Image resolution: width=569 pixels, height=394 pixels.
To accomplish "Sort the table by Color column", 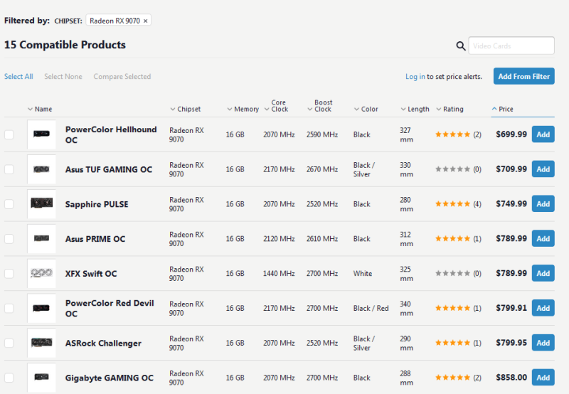I will click(366, 110).
